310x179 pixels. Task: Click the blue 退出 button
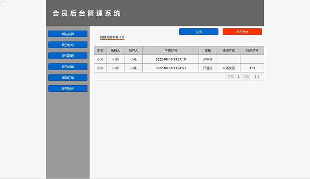point(198,32)
